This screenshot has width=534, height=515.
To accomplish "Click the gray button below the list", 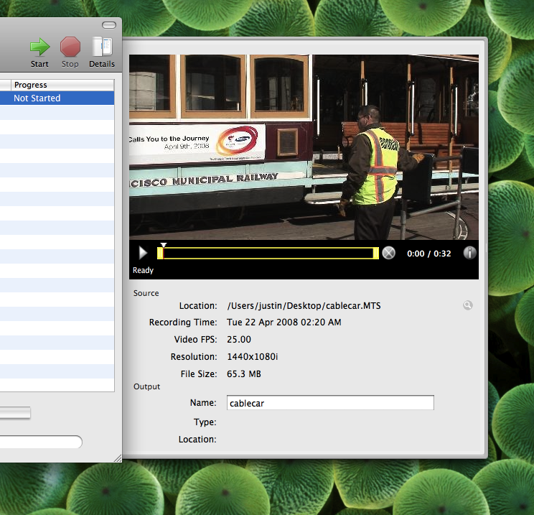I will (x=14, y=412).
